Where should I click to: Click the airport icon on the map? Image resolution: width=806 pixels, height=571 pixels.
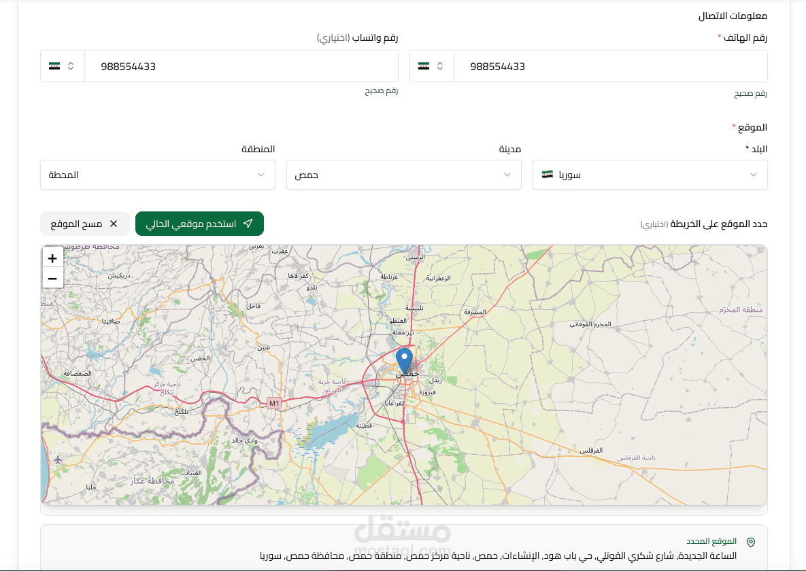click(58, 460)
